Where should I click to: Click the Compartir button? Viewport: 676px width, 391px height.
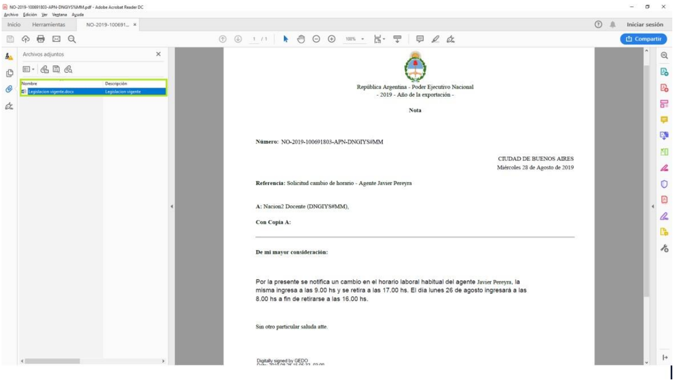pos(643,39)
